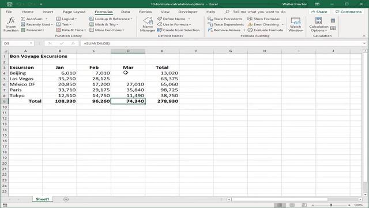Click the 100% zoom level
369x208 pixels.
pos(358,205)
